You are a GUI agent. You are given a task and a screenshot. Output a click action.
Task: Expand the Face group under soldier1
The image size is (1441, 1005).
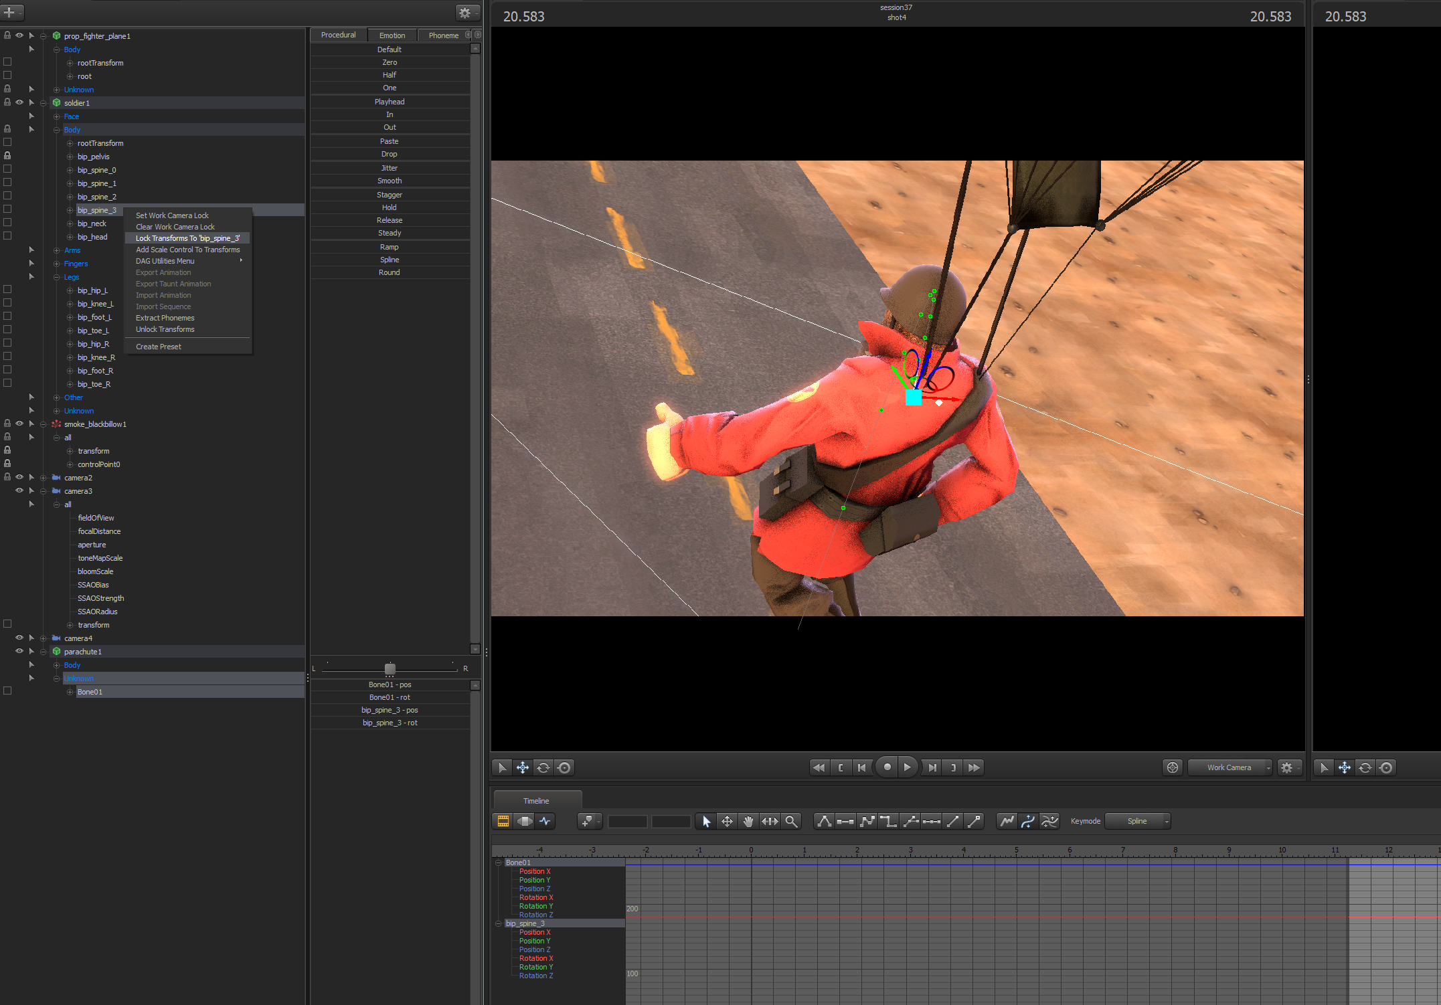(57, 116)
